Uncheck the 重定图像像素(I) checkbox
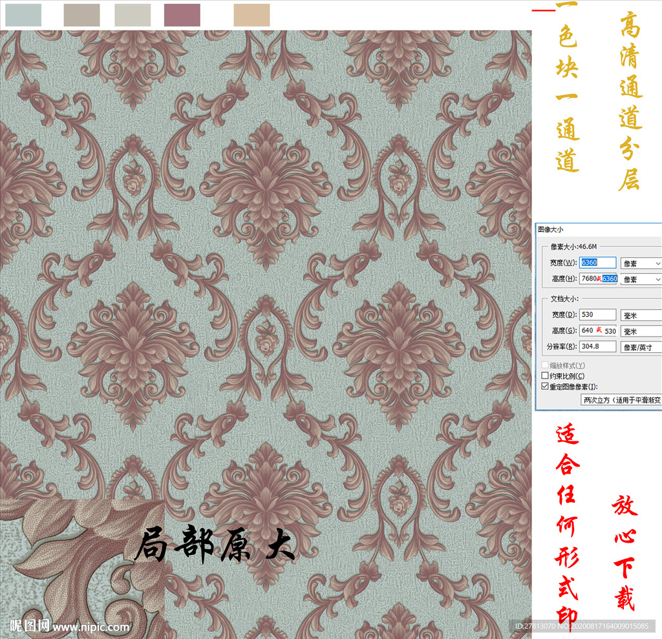 click(x=545, y=386)
